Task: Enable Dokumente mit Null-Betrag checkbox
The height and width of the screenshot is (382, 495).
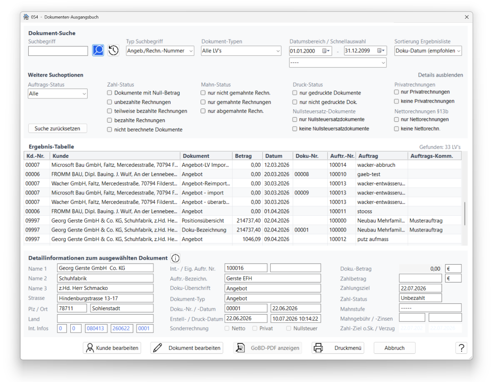Action: click(109, 93)
